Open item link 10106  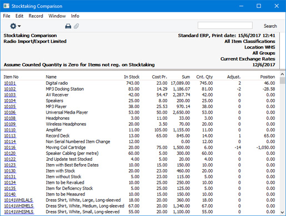[x=10, y=112]
